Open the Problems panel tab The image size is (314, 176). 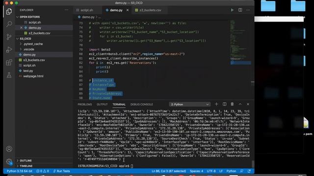click(x=85, y=104)
